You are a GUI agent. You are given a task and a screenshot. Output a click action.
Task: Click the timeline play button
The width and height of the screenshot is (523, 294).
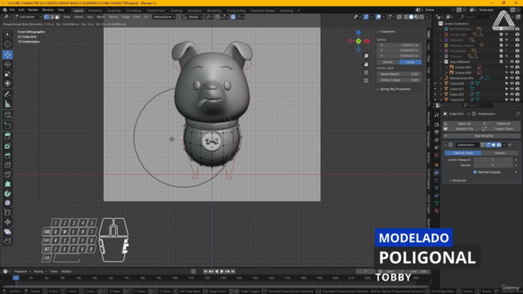coord(221,271)
